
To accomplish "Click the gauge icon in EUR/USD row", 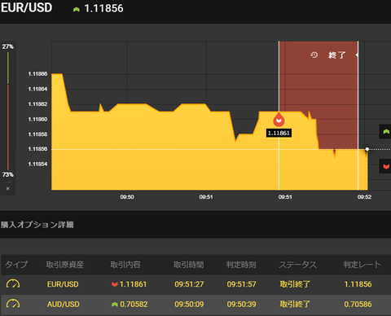I will click(13, 284).
